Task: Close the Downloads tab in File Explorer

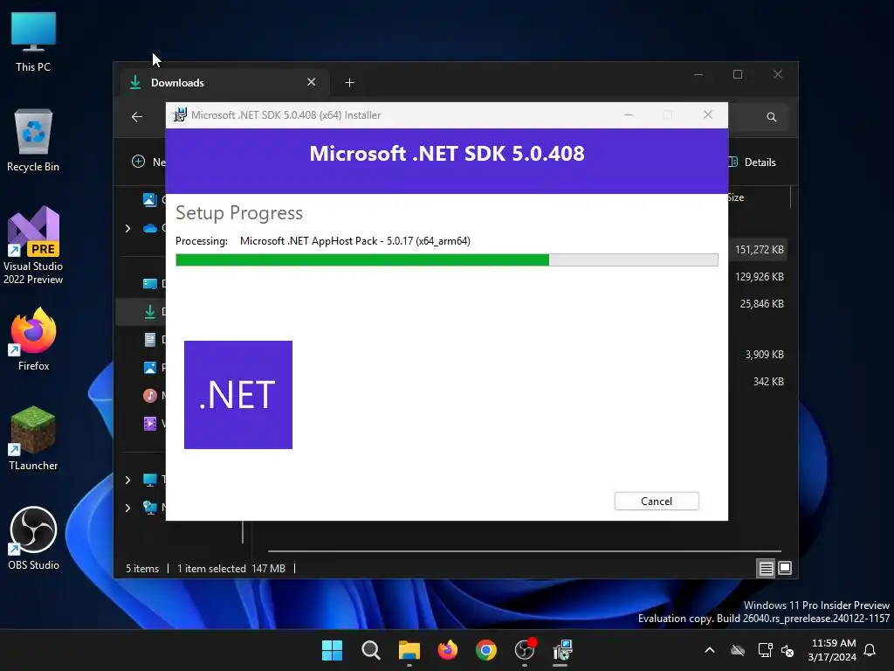Action: pyautogui.click(x=312, y=82)
